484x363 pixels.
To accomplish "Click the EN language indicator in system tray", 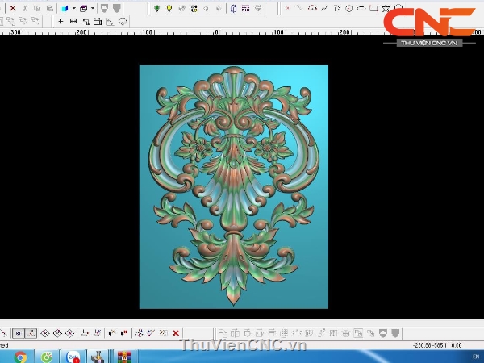I will [476, 357].
